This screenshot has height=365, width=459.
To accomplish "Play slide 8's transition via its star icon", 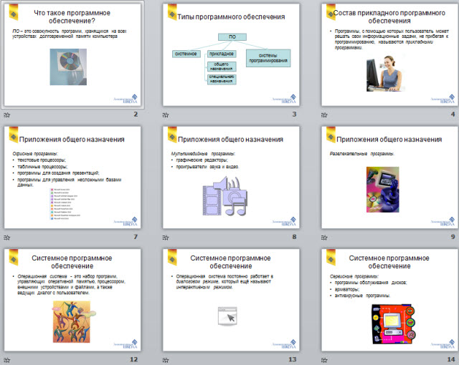I will click(x=167, y=236).
